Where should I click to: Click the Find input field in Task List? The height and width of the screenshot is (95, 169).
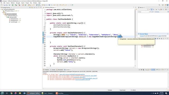point(144,12)
